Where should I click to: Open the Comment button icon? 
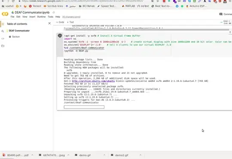point(221,14)
